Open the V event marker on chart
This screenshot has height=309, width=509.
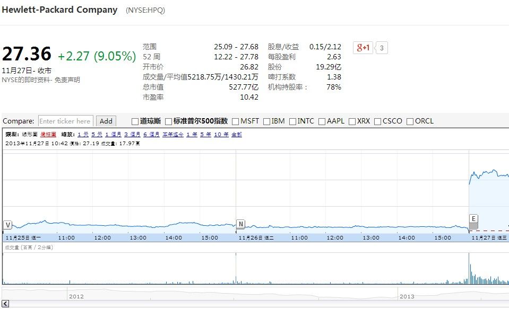[x=8, y=225]
